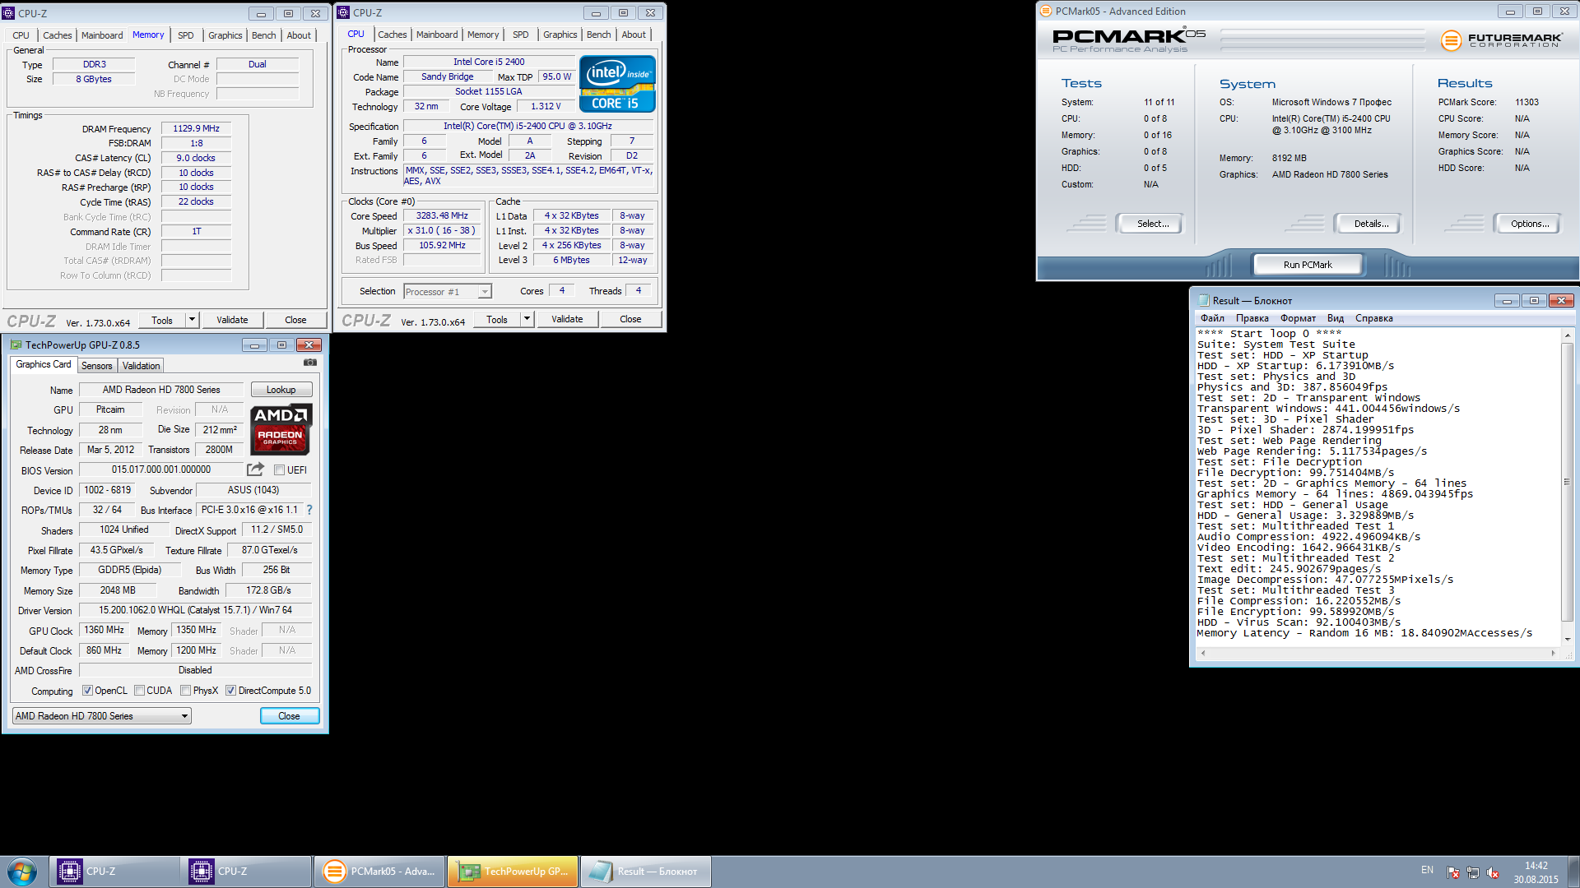Expand Tools arrow in left CPU-Z window

192,320
